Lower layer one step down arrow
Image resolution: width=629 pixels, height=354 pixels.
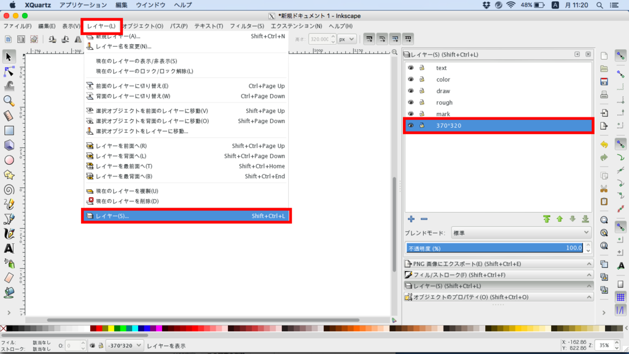[x=572, y=219]
